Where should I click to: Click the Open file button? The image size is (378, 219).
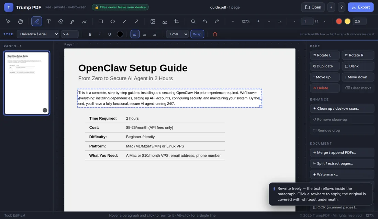(x=313, y=7)
